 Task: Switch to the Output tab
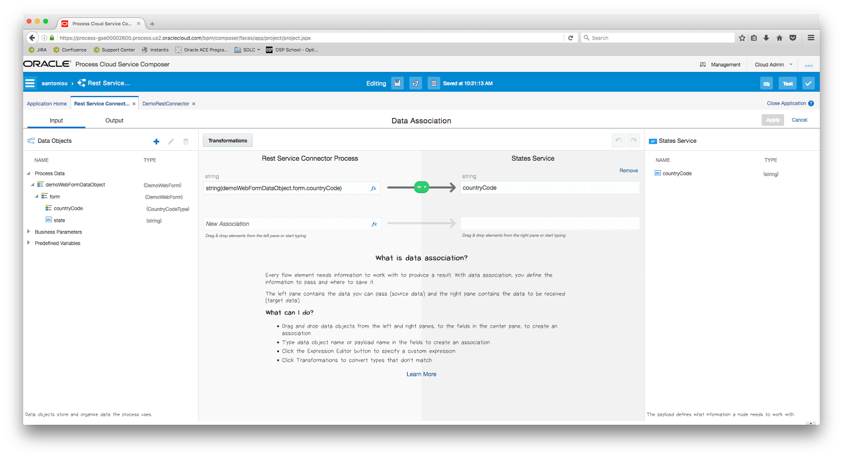point(114,121)
